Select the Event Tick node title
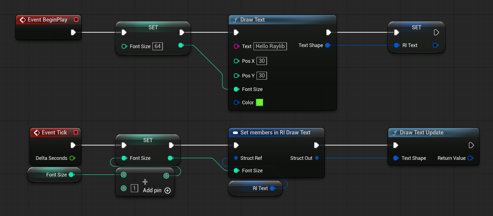493x216 pixels. [54, 132]
